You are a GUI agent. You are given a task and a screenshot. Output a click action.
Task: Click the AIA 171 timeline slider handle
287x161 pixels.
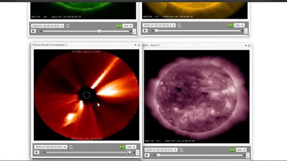(157, 31)
